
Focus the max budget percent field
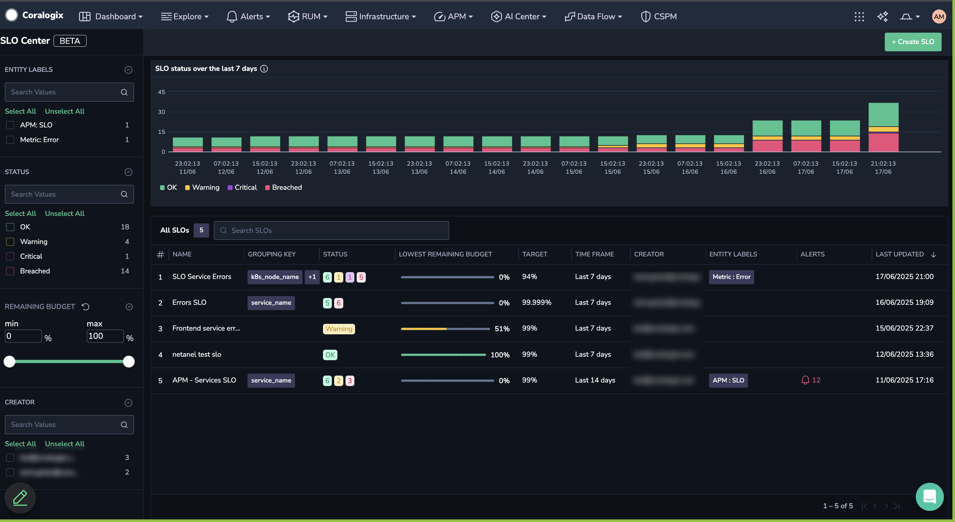click(x=105, y=336)
